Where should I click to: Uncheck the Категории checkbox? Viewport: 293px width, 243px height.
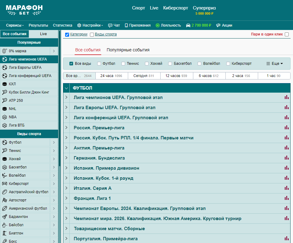click(67, 35)
